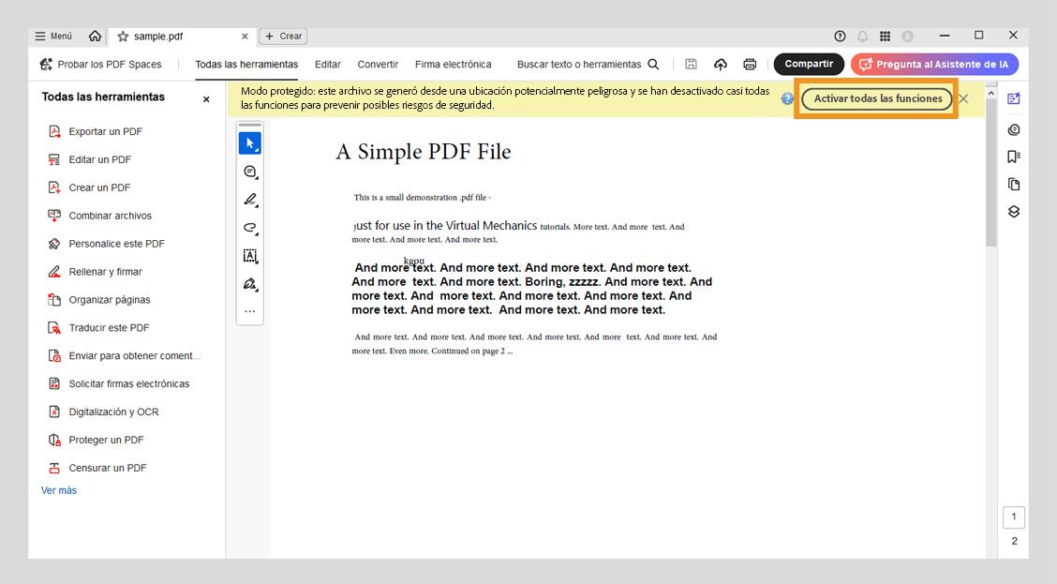Open the user profile avatar

907,37
